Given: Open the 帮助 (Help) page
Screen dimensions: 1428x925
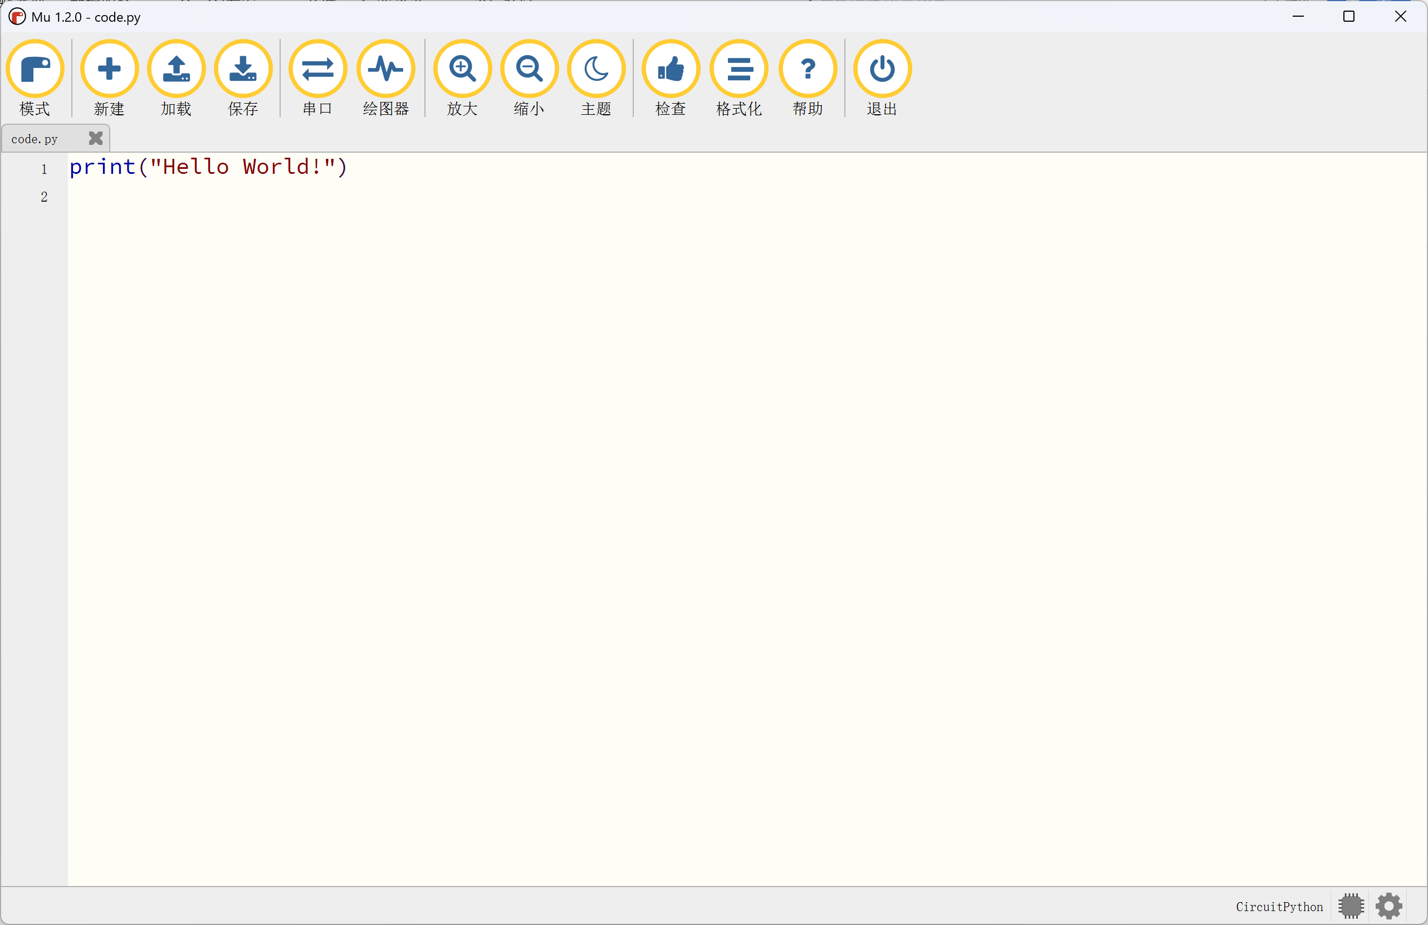Looking at the screenshot, I should [808, 69].
